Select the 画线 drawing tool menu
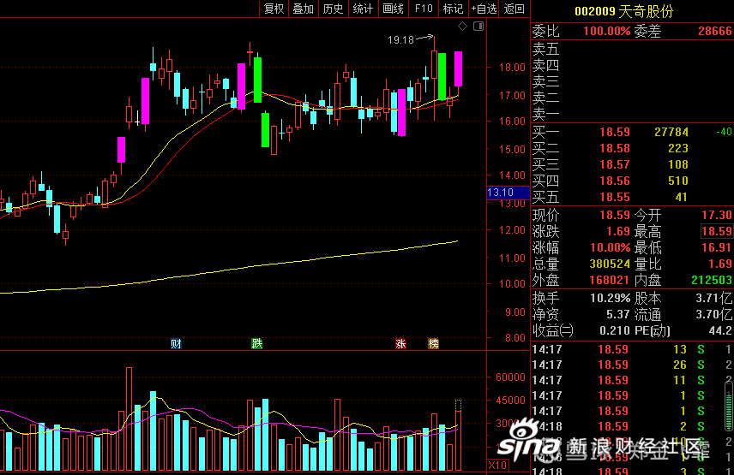Screen dimensions: 734x475 [393, 9]
